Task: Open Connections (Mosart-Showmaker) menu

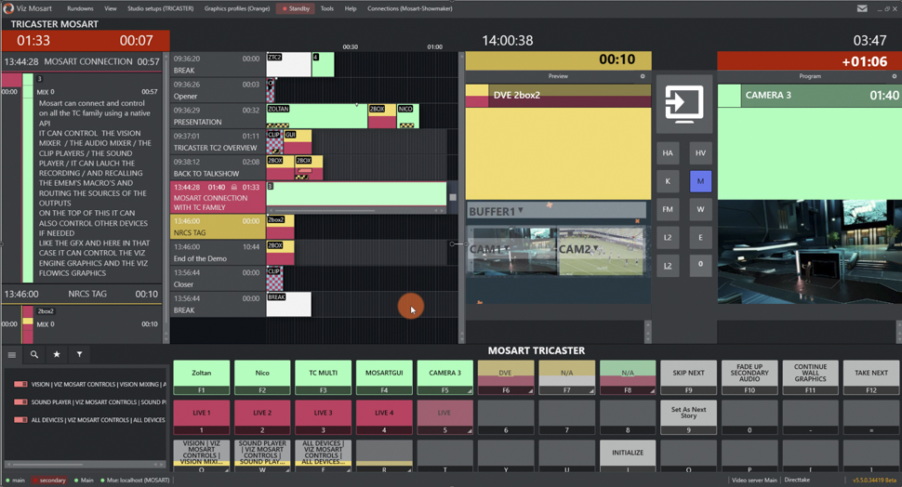Action: [x=409, y=8]
